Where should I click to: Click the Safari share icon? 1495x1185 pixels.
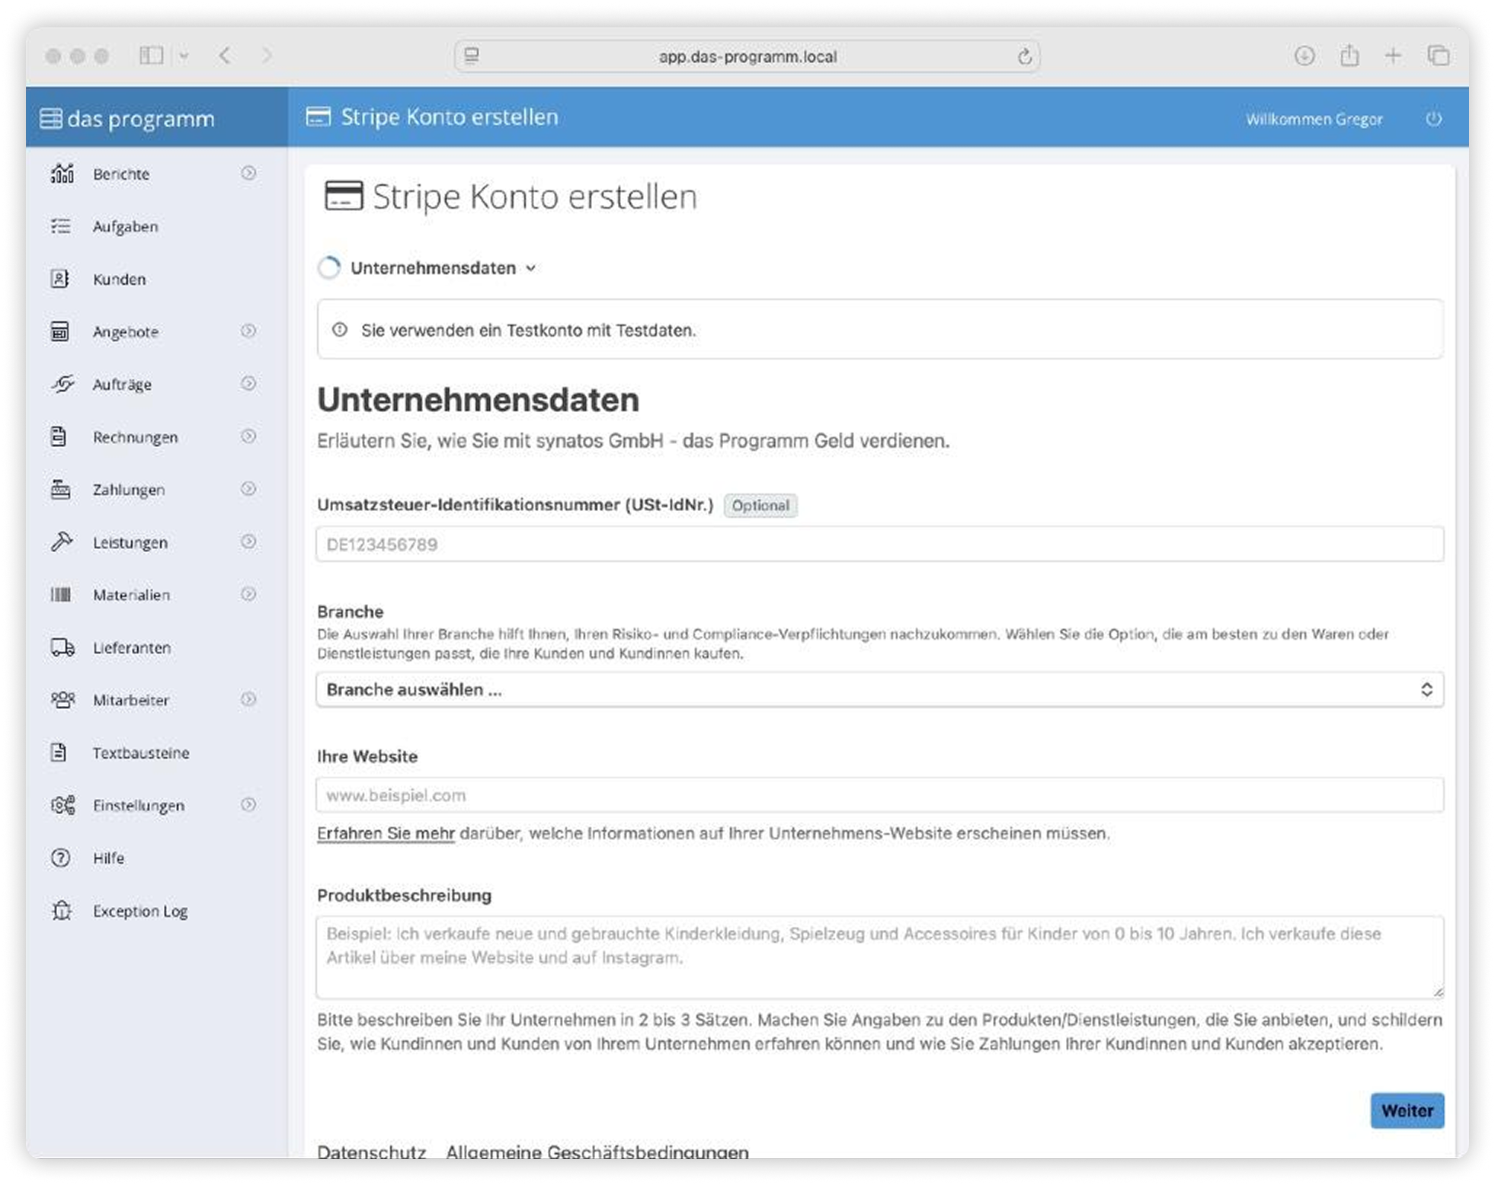tap(1349, 56)
